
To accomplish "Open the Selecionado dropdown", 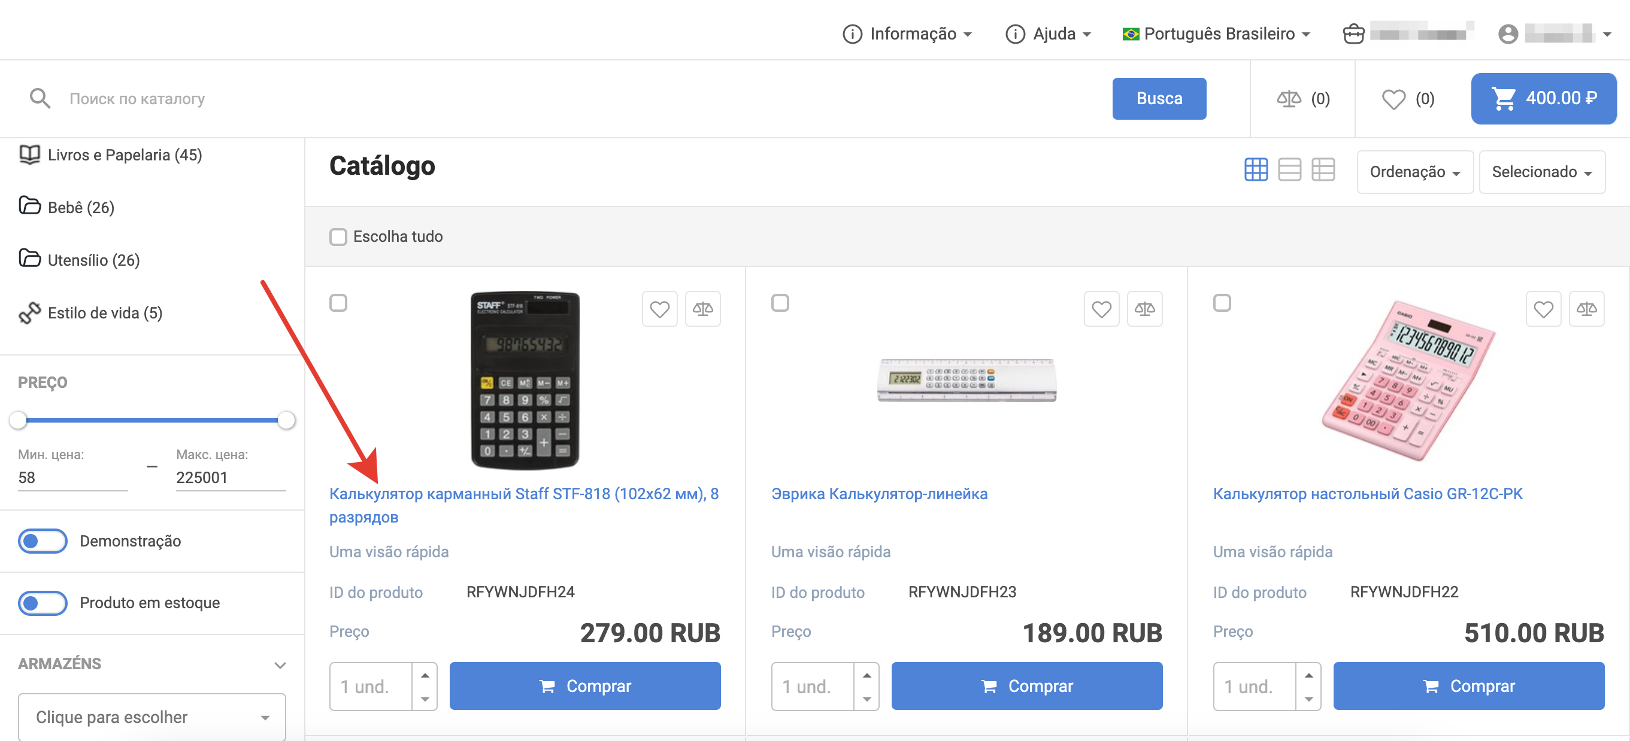I will click(x=1541, y=172).
